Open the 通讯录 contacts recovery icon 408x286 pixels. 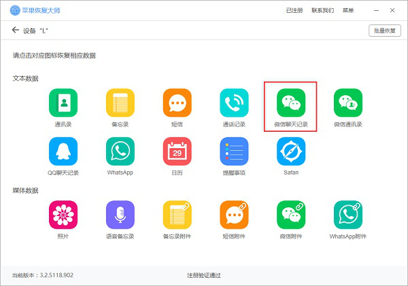coord(63,103)
